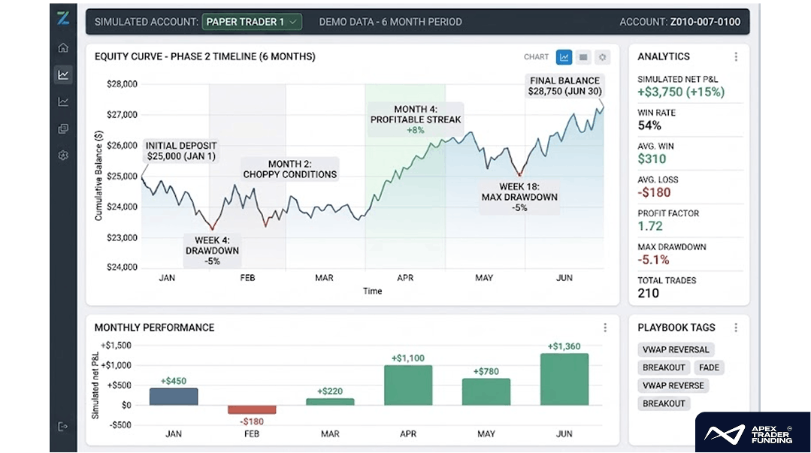Select the BREAKOUT tag beside FADE
The width and height of the screenshot is (811, 453).
[x=664, y=367]
